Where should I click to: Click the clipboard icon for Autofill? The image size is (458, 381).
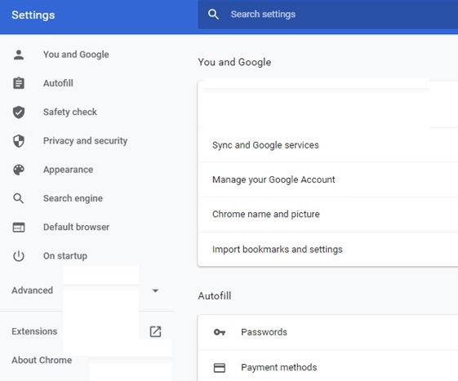coord(19,83)
